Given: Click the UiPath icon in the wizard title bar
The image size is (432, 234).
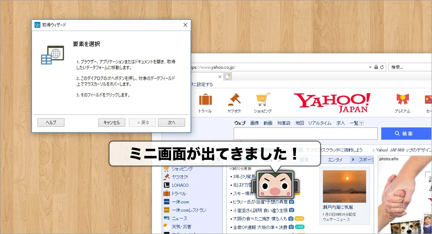Looking at the screenshot, I should (x=37, y=25).
